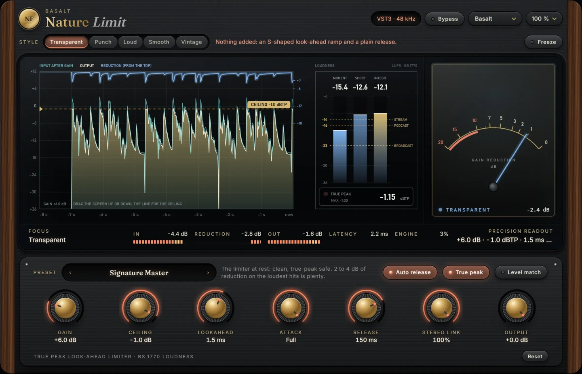The height and width of the screenshot is (374, 582).
Task: Click the Stereo Link knob
Action: click(441, 308)
